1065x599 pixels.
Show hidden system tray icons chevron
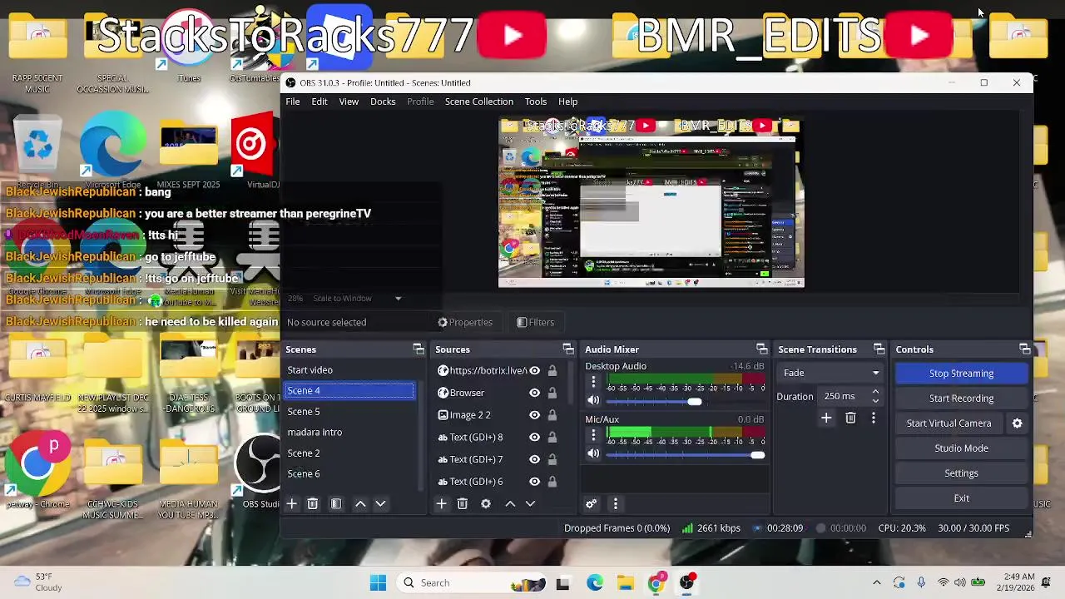876,583
